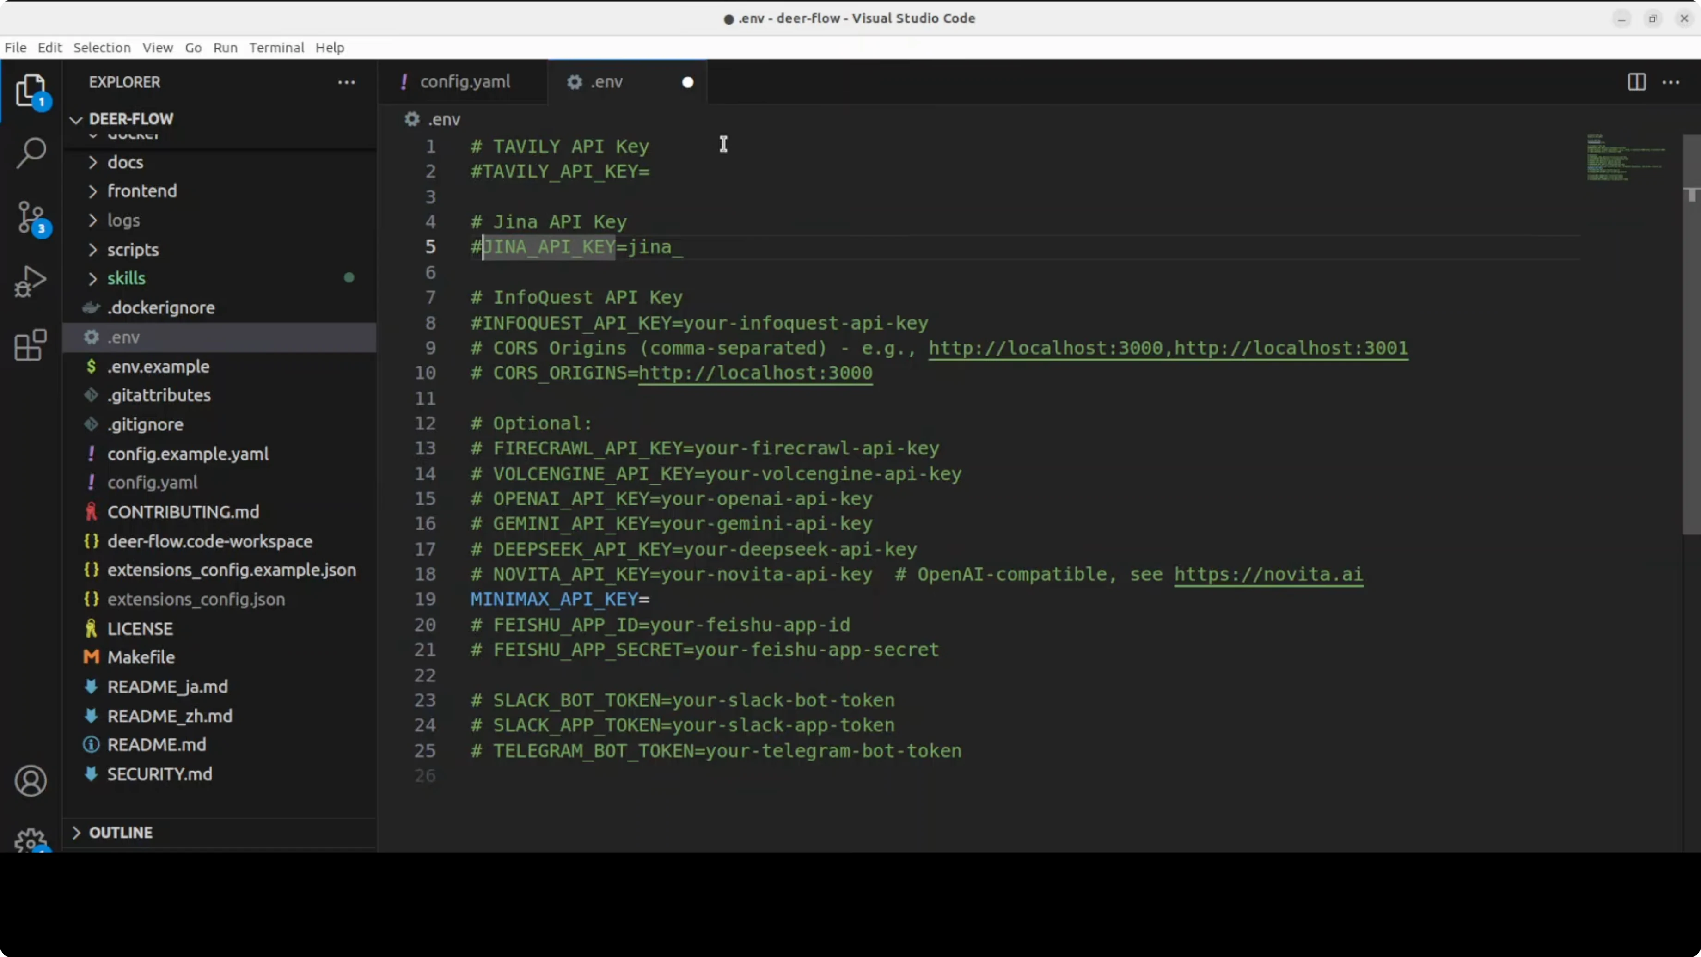Open Makefile in explorer
1701x957 pixels.
tap(141, 657)
